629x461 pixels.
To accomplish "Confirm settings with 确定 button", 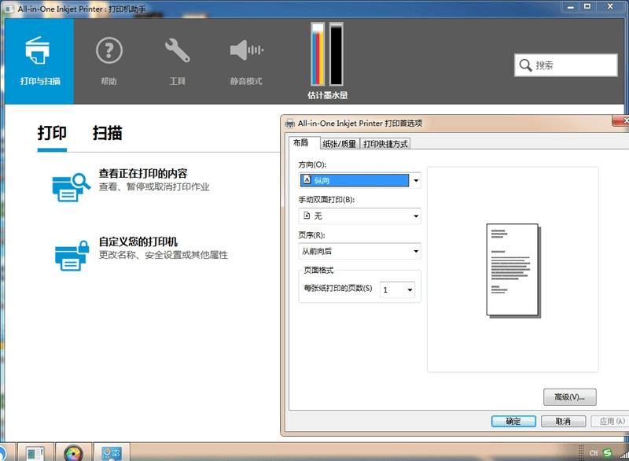I will [513, 422].
